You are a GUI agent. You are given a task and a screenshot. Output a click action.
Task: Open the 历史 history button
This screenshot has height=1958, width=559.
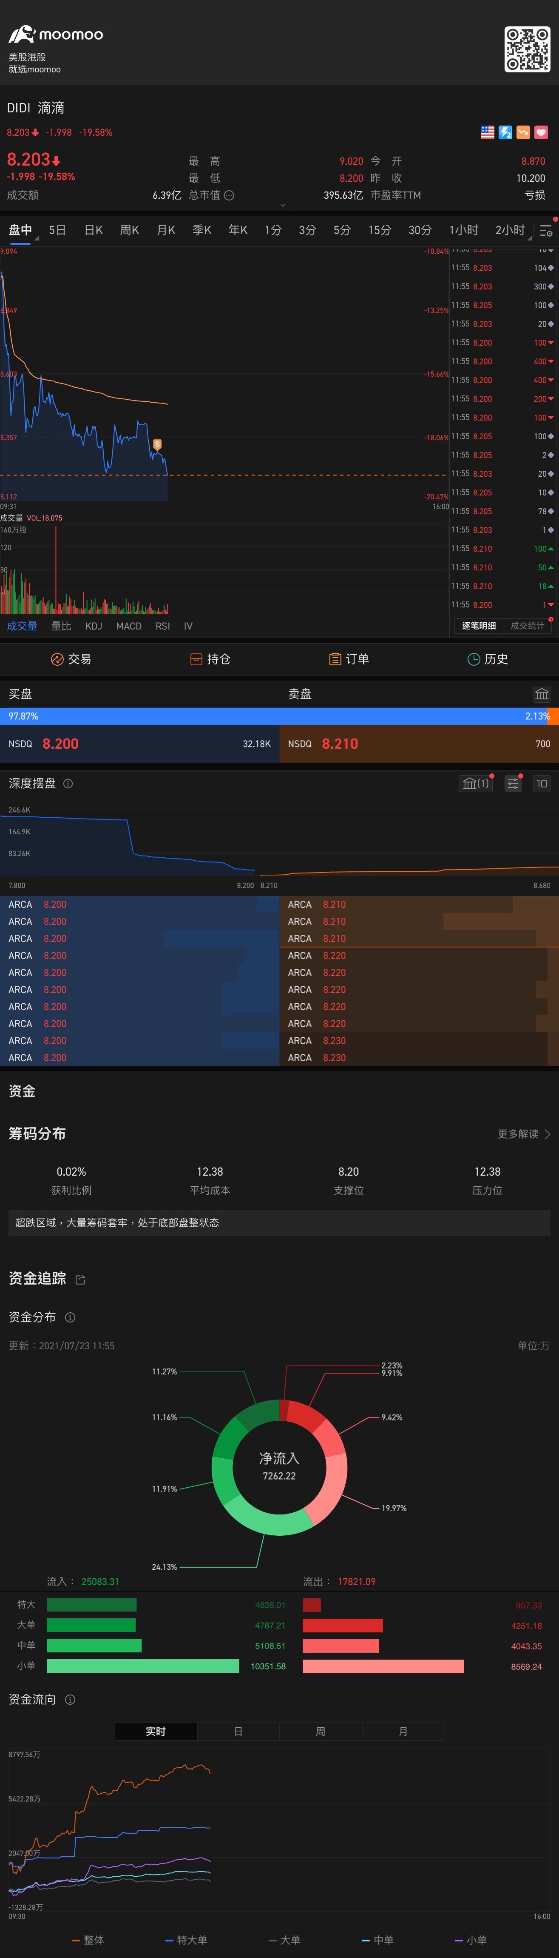488,659
